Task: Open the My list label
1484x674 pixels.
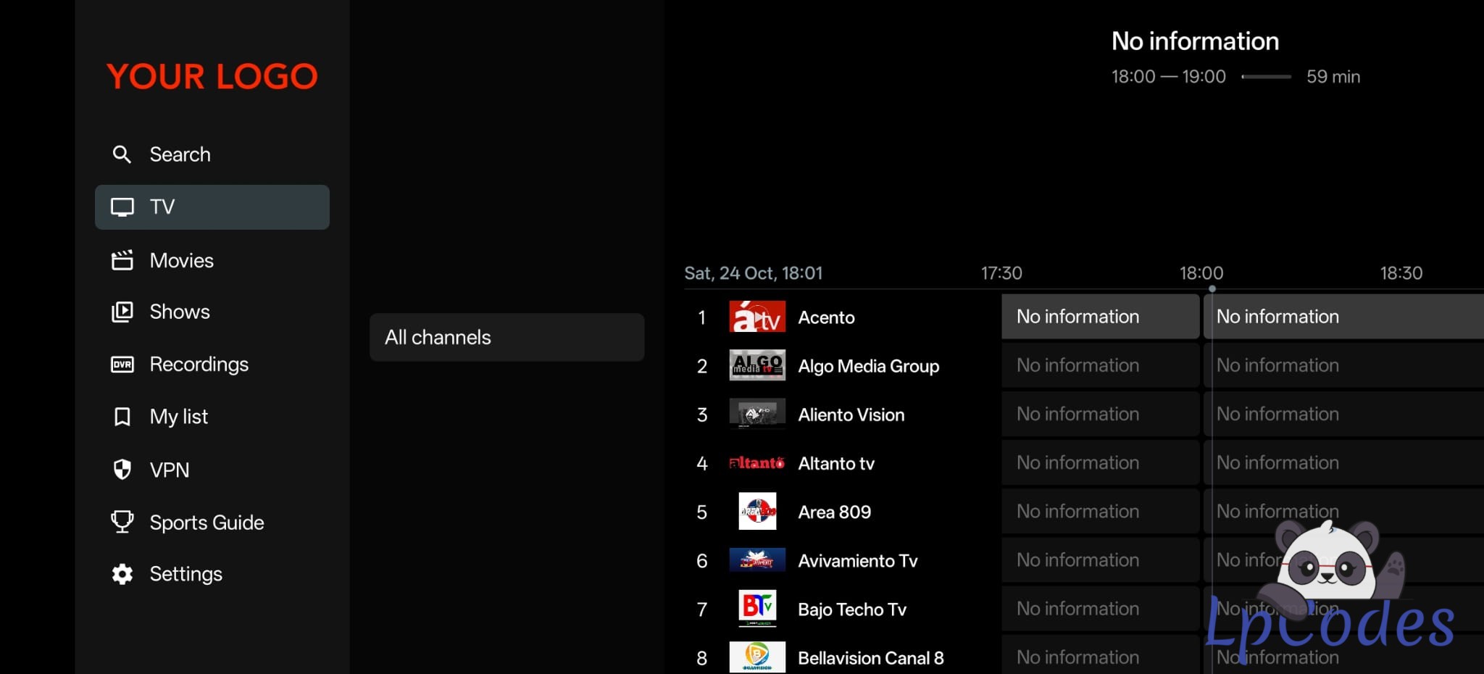Action: pos(178,417)
